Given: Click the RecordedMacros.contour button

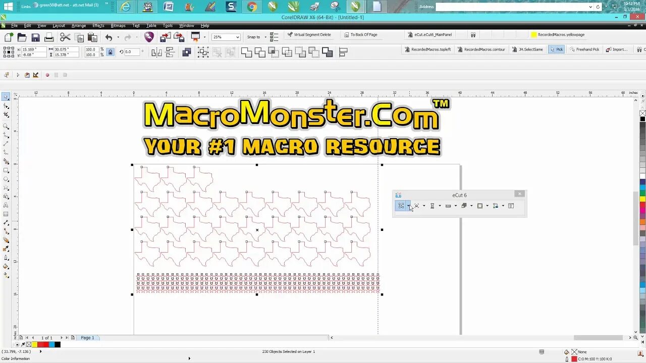Looking at the screenshot, I should [481, 49].
